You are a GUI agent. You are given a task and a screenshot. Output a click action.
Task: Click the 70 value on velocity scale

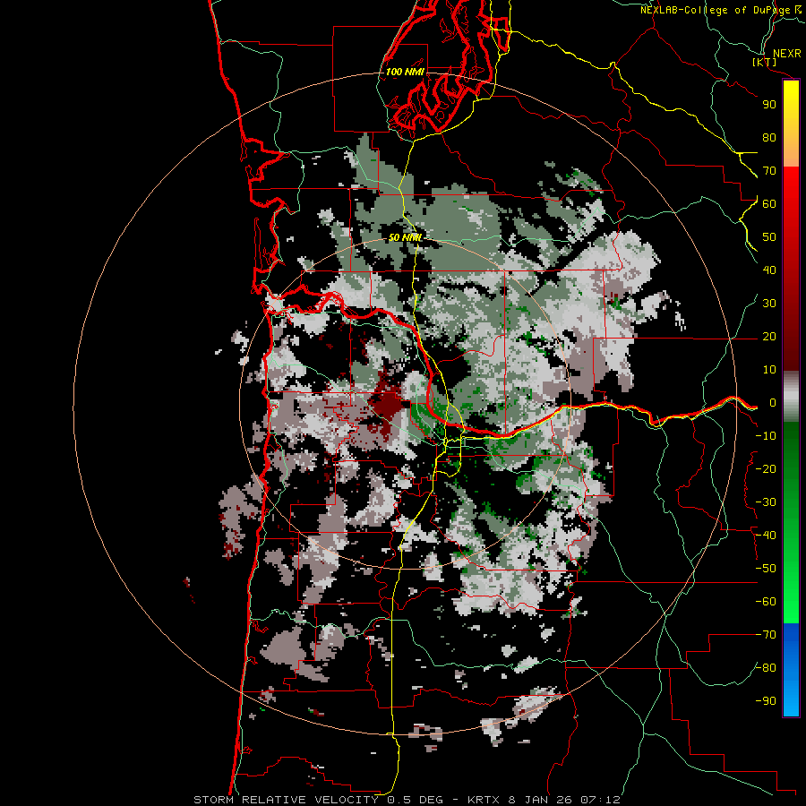[769, 171]
